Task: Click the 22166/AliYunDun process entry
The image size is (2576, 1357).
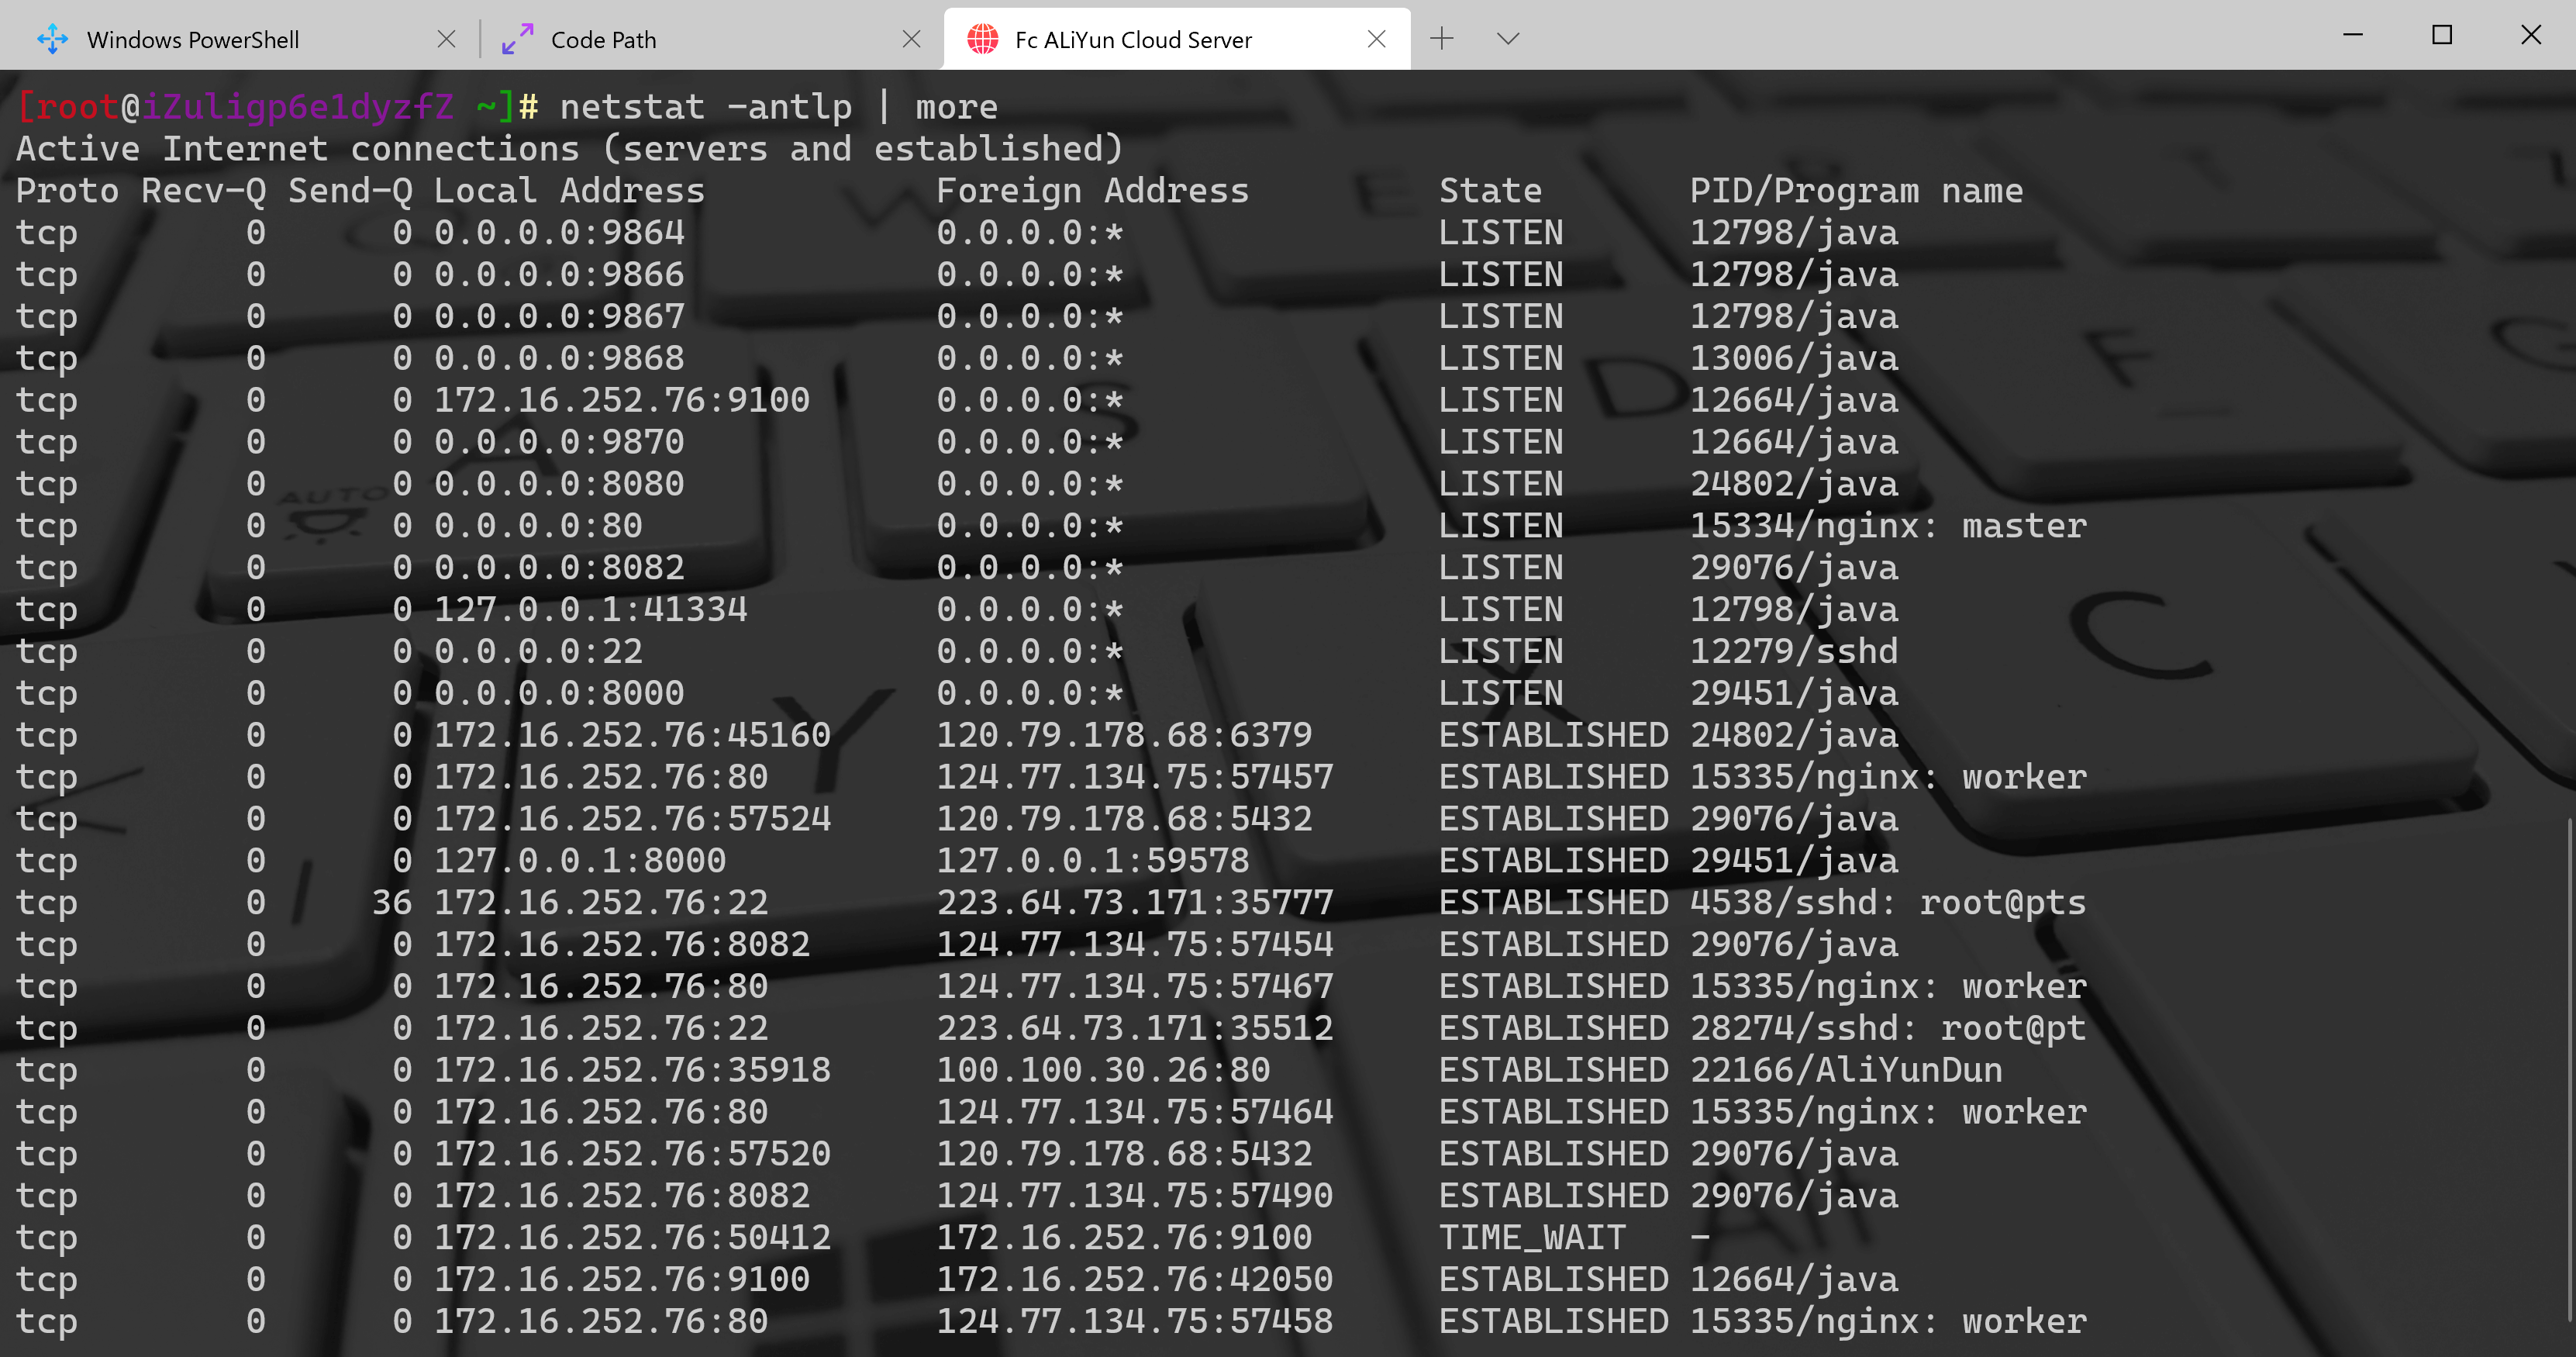Action: (x=1846, y=1070)
